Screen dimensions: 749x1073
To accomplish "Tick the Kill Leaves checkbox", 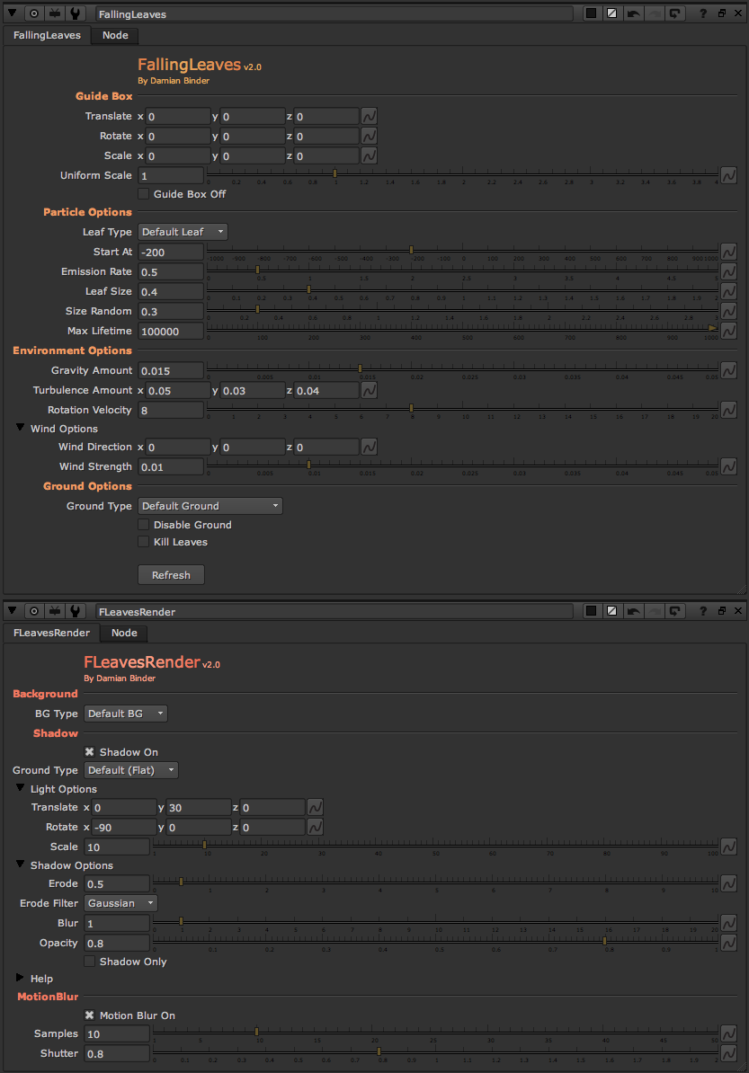I will pos(143,542).
